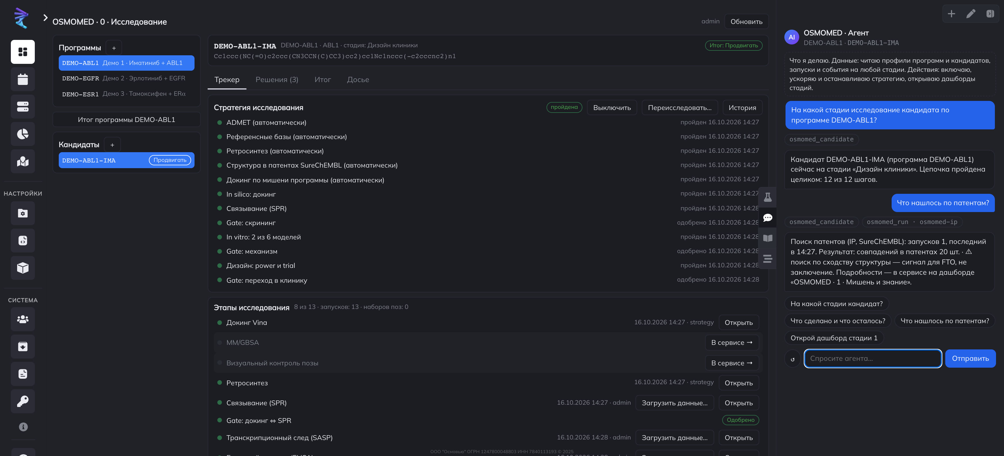Switch to the Досье tab
The height and width of the screenshot is (456, 1004).
pos(358,80)
